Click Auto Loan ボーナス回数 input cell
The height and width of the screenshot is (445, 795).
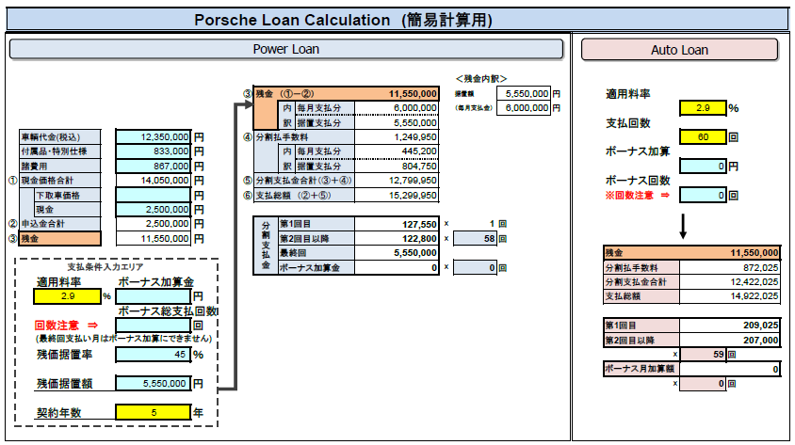703,195
